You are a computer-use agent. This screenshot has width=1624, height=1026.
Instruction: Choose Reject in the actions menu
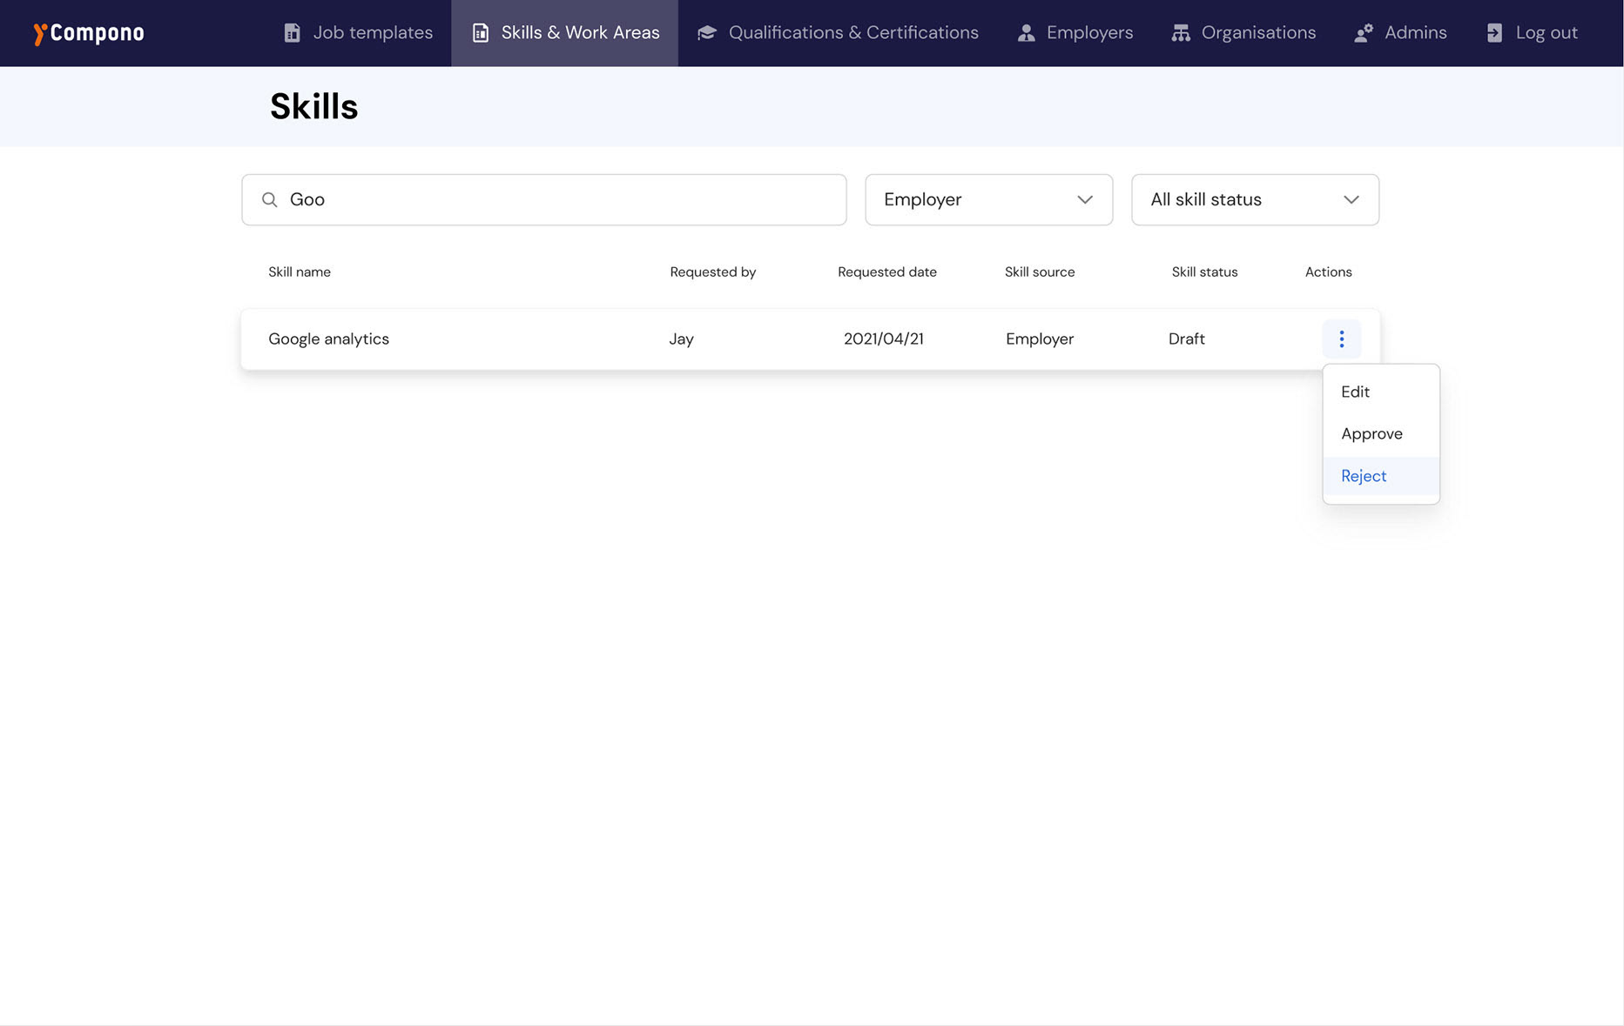1381,476
